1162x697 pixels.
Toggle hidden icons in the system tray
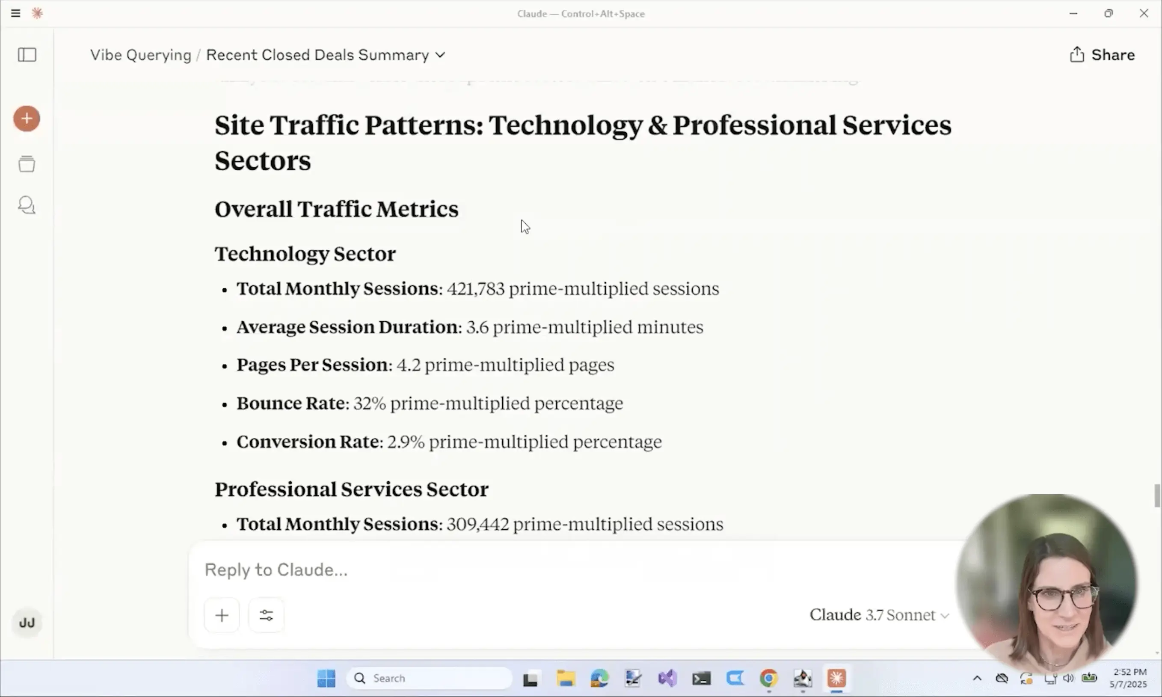click(977, 678)
